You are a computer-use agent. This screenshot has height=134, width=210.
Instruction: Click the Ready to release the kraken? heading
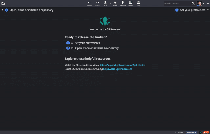pos(86,37)
